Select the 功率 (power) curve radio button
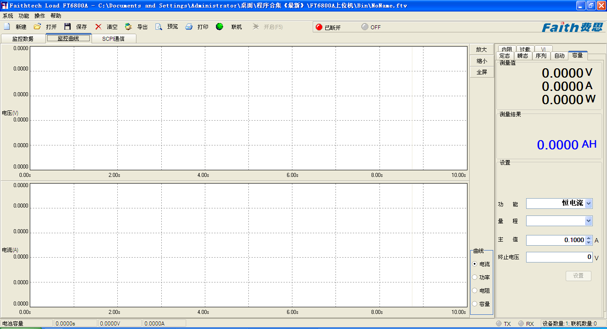The image size is (607, 329). 475,277
